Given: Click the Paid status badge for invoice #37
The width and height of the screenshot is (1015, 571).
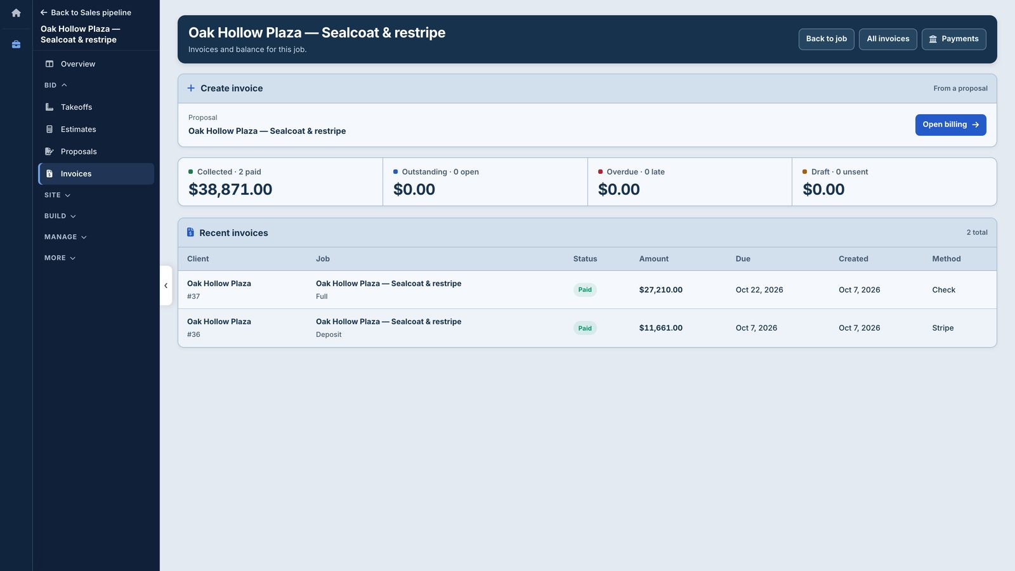Looking at the screenshot, I should (x=585, y=290).
